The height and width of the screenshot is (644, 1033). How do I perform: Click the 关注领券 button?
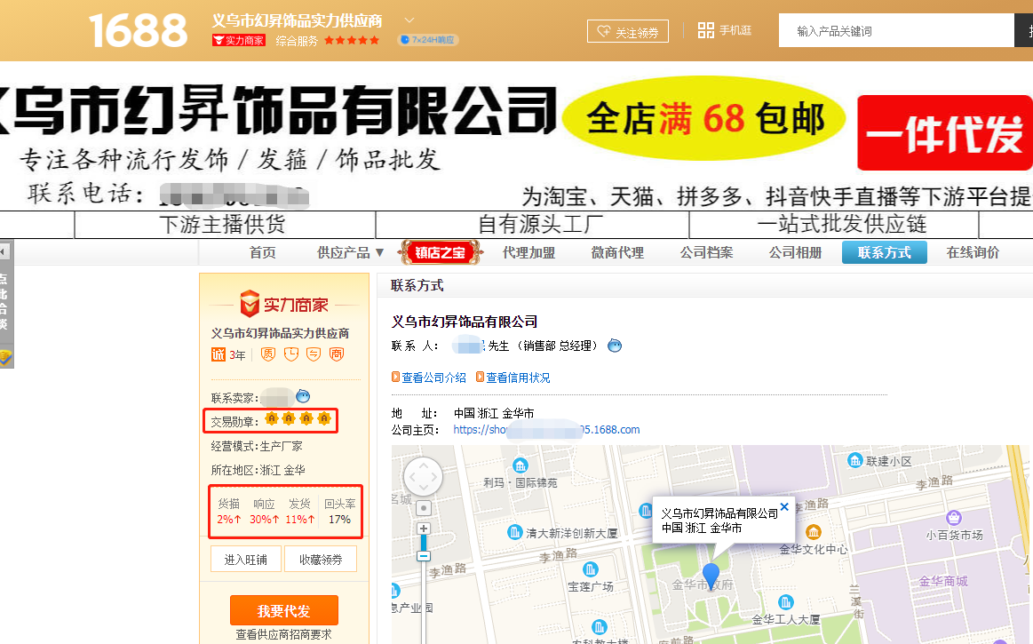628,31
